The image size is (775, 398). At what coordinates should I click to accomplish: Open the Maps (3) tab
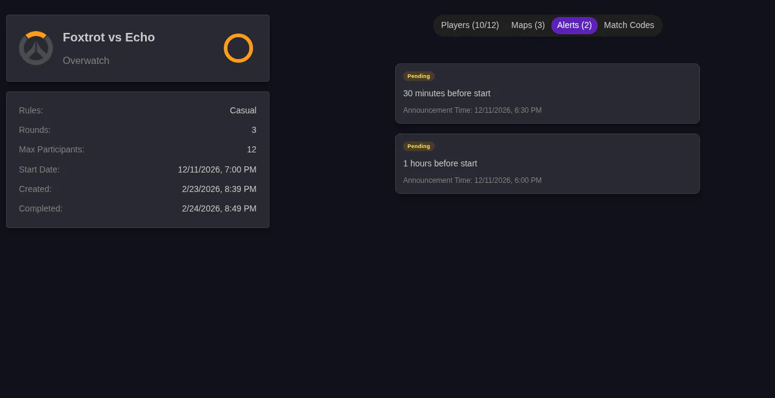[527, 25]
